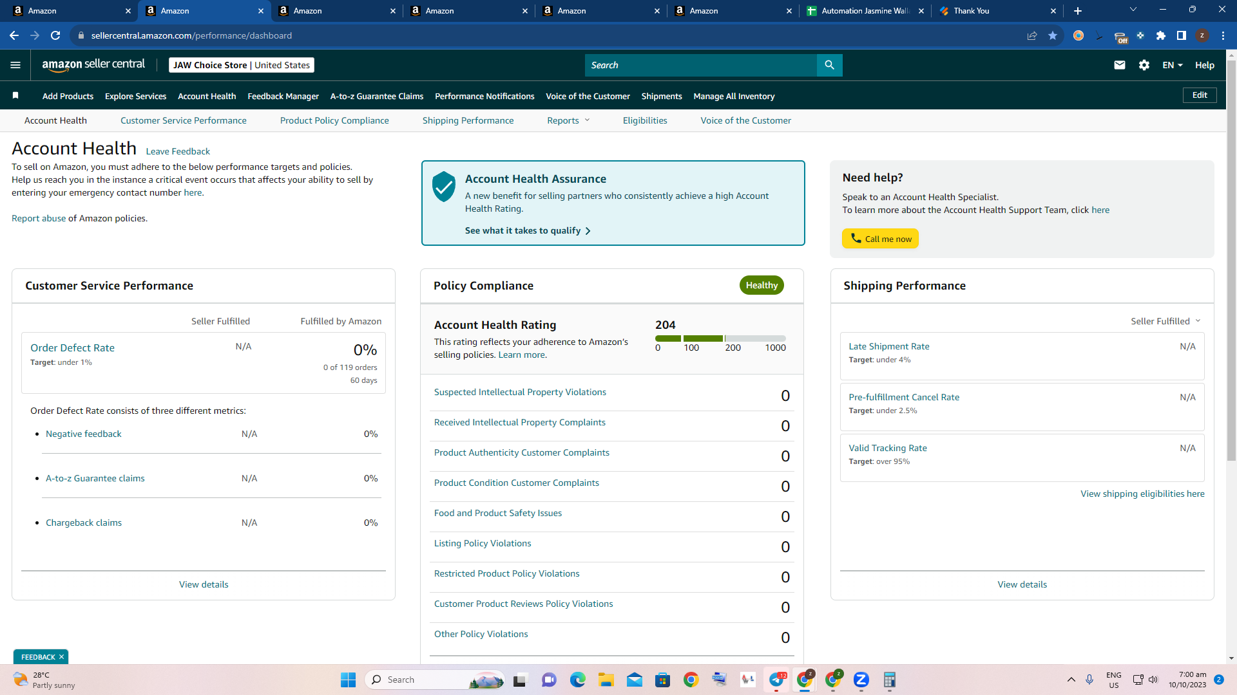Click the magnifier search button
Image resolution: width=1237 pixels, height=695 pixels.
click(829, 65)
